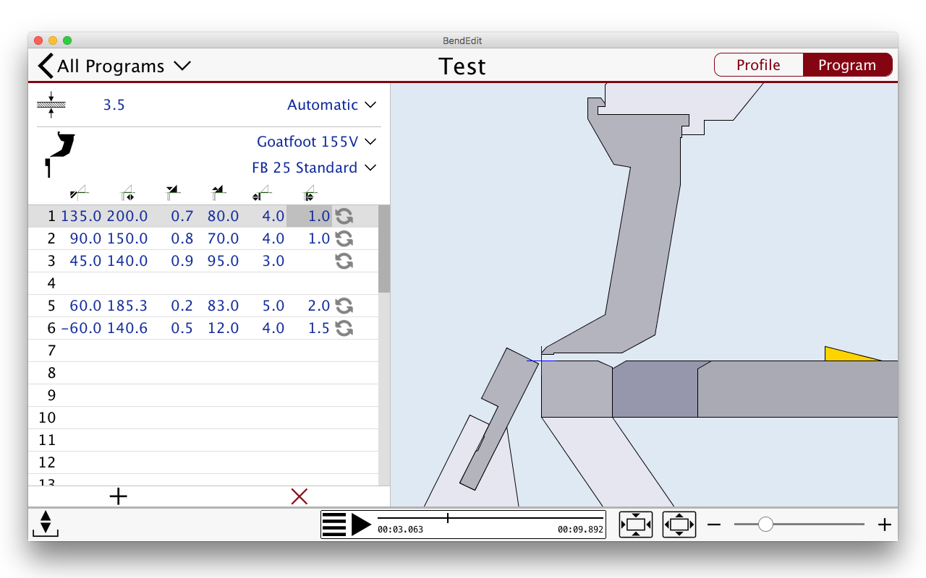
Task: Click the zoom slider handle
Action: coord(765,525)
